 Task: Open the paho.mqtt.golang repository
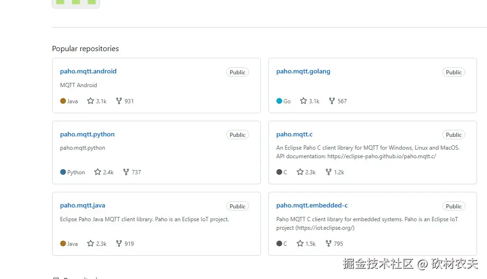pyautogui.click(x=303, y=72)
